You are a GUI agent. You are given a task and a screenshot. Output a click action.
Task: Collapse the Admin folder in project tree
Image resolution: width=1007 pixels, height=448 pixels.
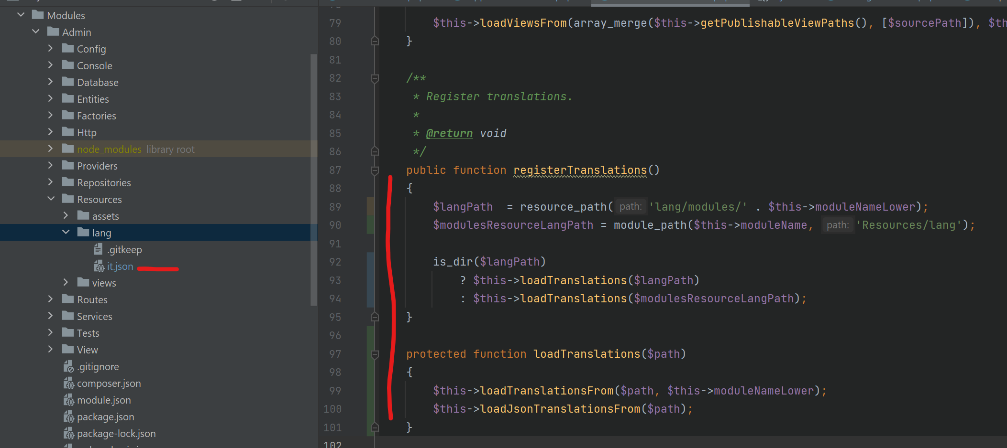click(x=35, y=31)
